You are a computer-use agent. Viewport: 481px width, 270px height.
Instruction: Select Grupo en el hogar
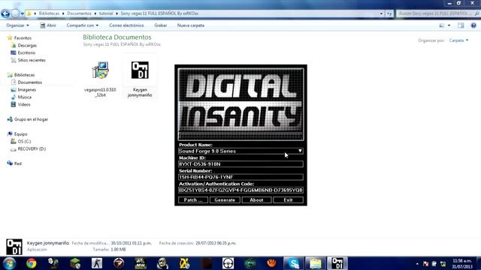(28, 119)
